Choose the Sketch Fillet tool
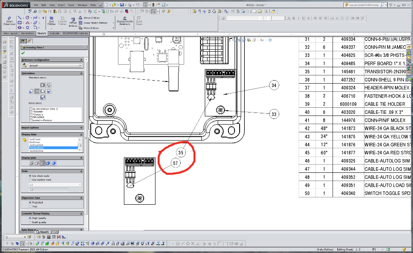Image resolution: width=413 pixels, height=253 pixels. 35,28
